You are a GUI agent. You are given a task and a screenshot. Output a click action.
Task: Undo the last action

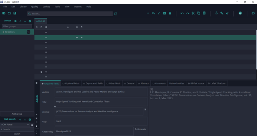(182, 13)
